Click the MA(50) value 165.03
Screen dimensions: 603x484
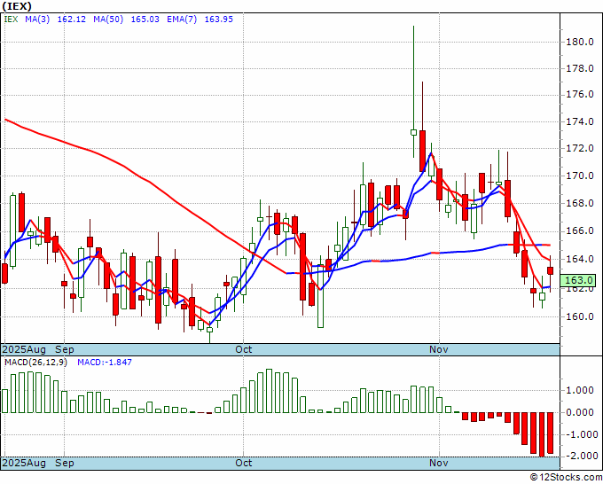point(145,20)
